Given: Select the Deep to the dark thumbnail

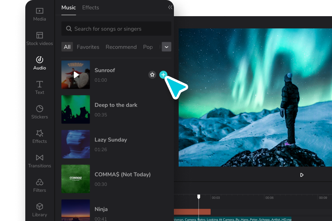Looking at the screenshot, I should click(x=75, y=109).
